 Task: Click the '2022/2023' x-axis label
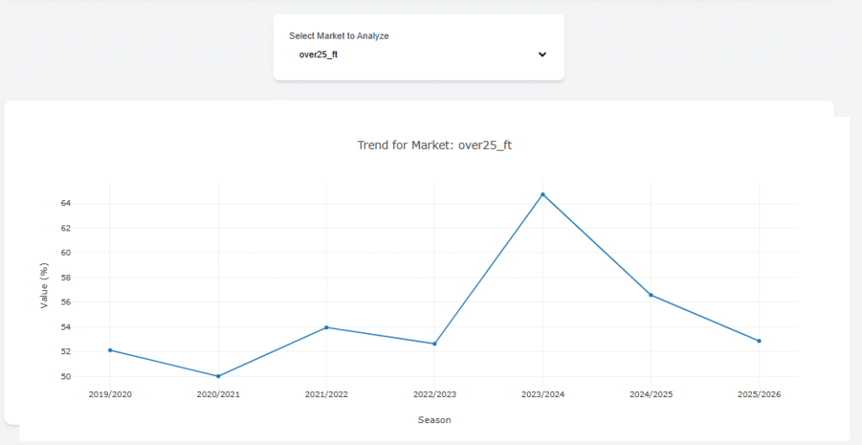[434, 395]
